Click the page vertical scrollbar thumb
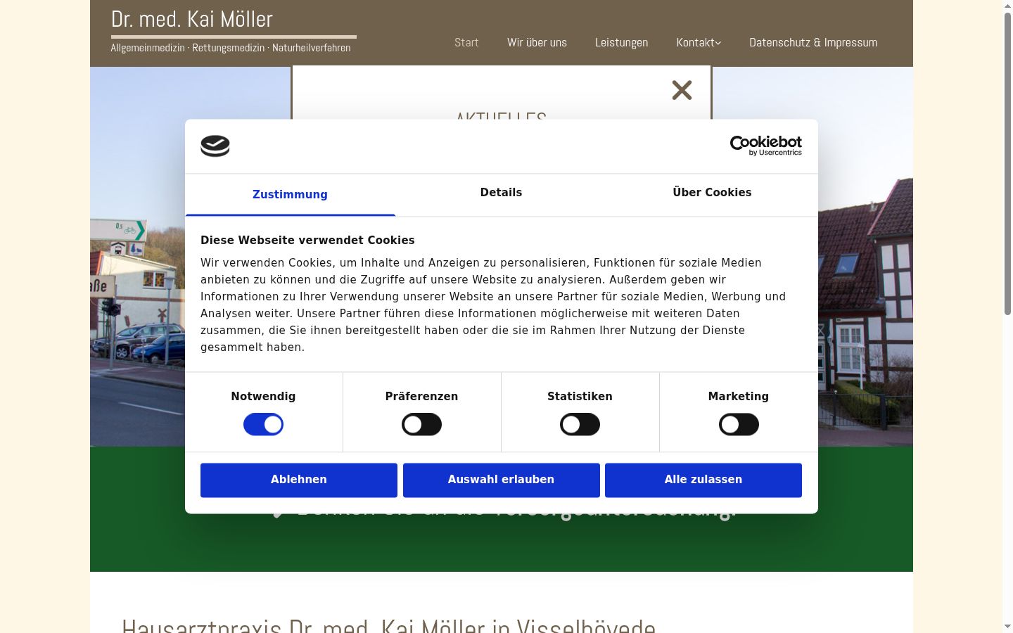The image size is (1013, 633). click(x=1007, y=163)
